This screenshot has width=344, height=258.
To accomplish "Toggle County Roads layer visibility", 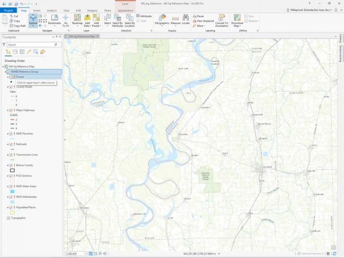I will (11, 87).
